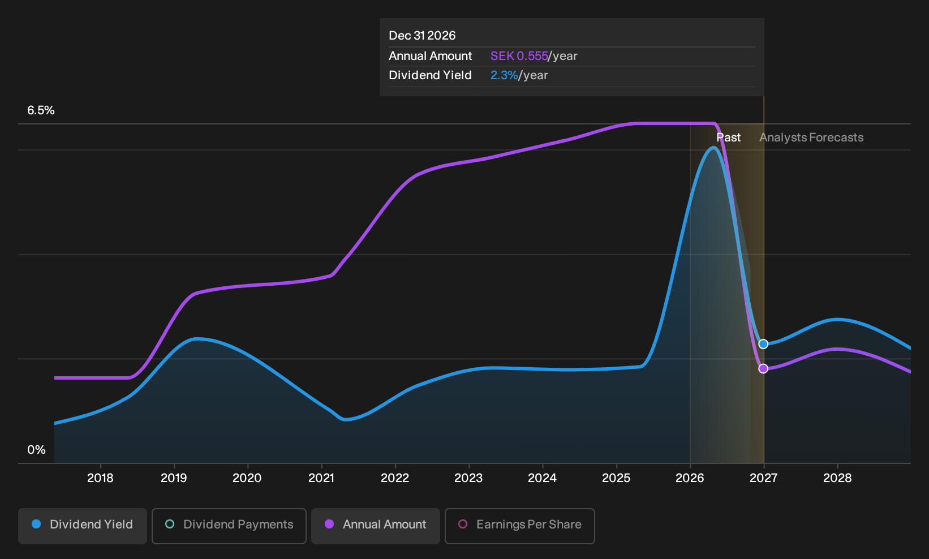Enable the Dividend Payments series
929x559 pixels.
point(229,526)
